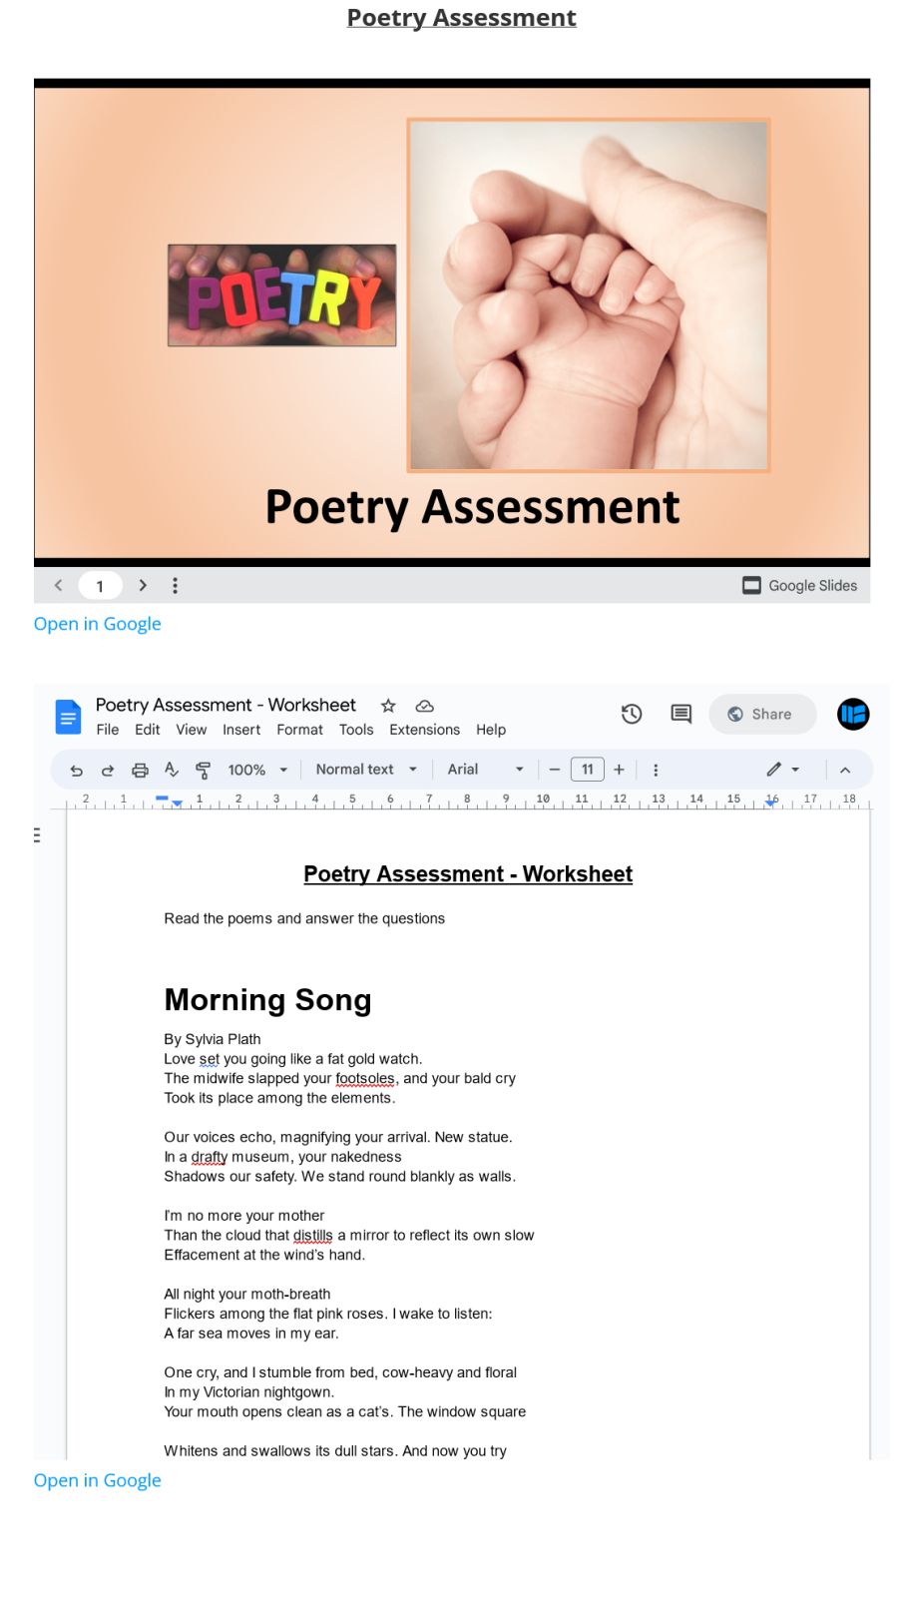906x1608 pixels.
Task: Show document outline from left margin icon
Action: pos(38,834)
